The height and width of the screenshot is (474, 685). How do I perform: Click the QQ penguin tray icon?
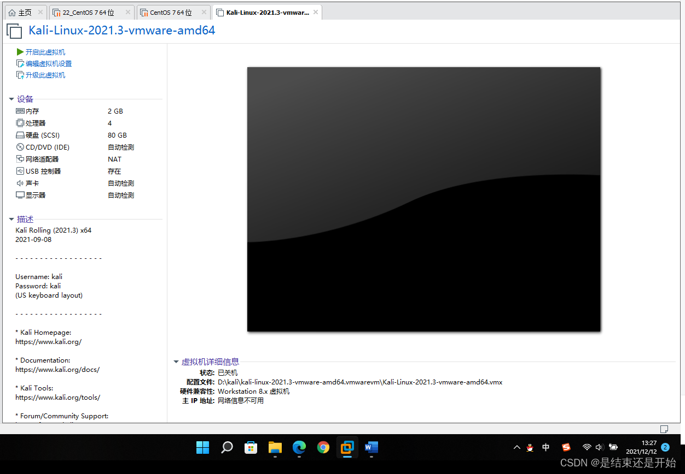(530, 447)
